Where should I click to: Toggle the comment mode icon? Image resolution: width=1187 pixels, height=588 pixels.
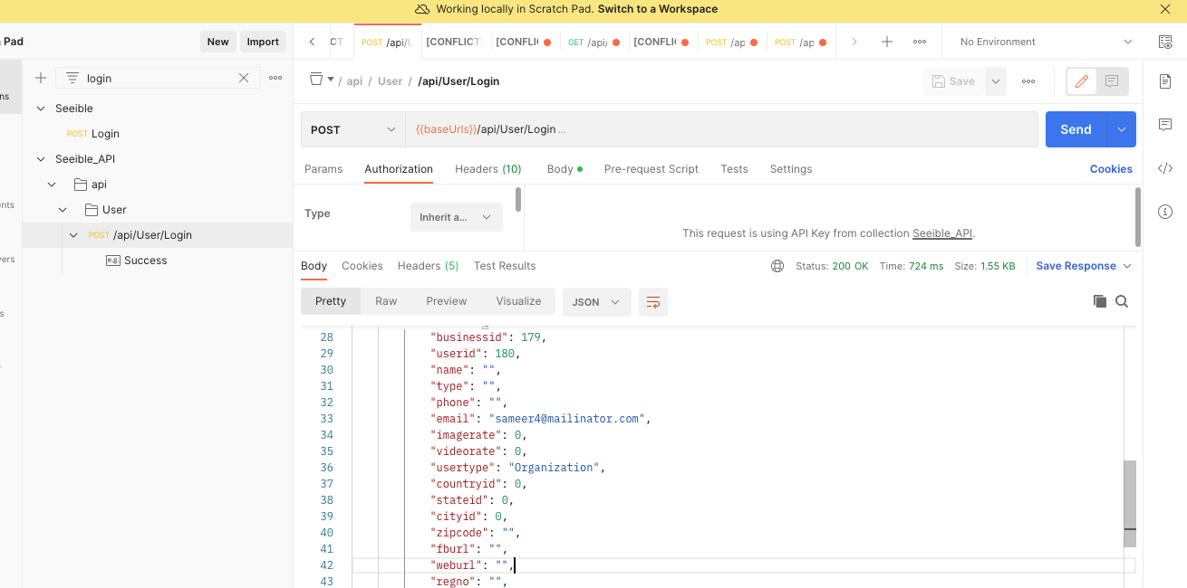point(1112,81)
